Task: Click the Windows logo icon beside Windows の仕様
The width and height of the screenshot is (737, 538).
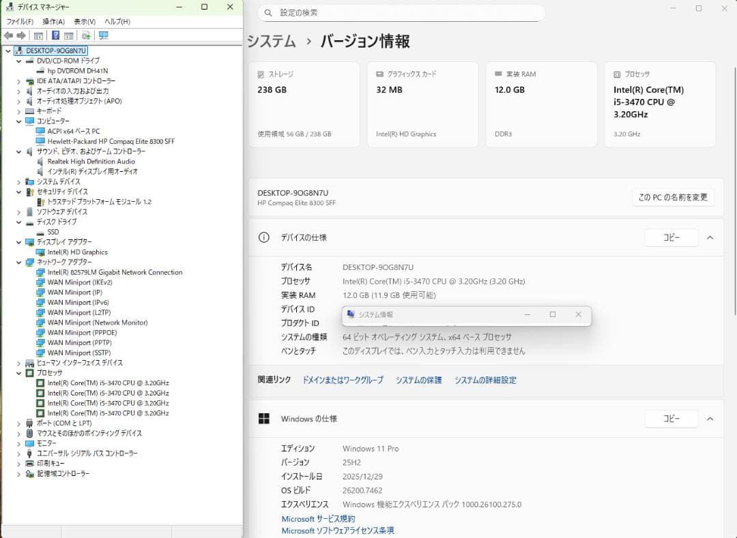Action: (265, 418)
